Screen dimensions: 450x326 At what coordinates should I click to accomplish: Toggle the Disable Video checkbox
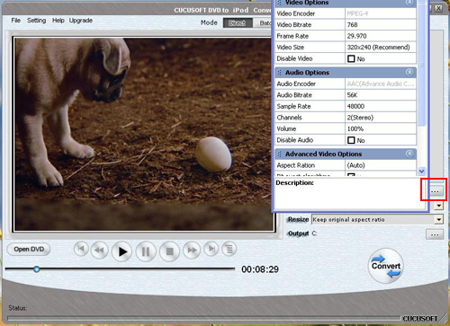(x=351, y=58)
